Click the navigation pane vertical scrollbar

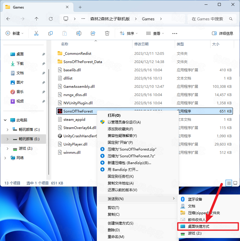pyautogui.click(x=49, y=121)
